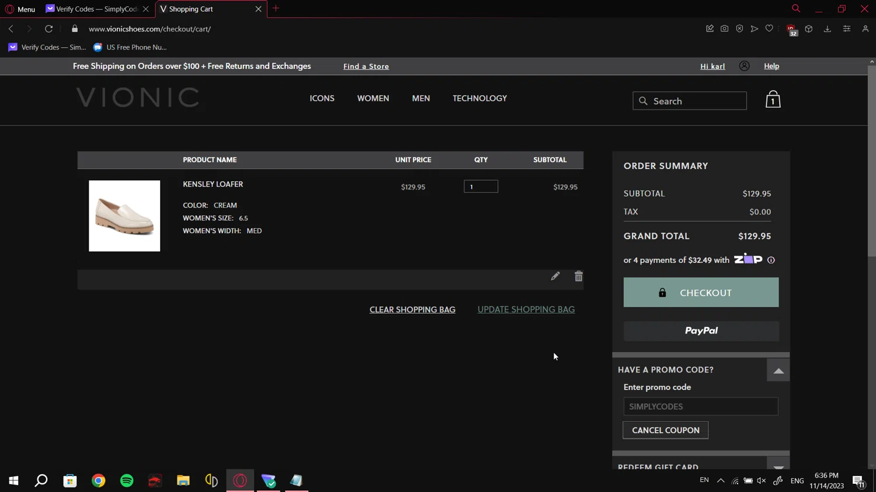Click the taskbar search magnifier
The image size is (876, 492).
41,480
